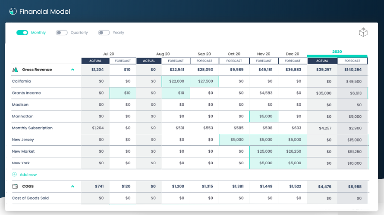Select Gross Revenue Nov 20 $45,181 total
Viewport: 384px width, 215px height.
tap(264, 70)
